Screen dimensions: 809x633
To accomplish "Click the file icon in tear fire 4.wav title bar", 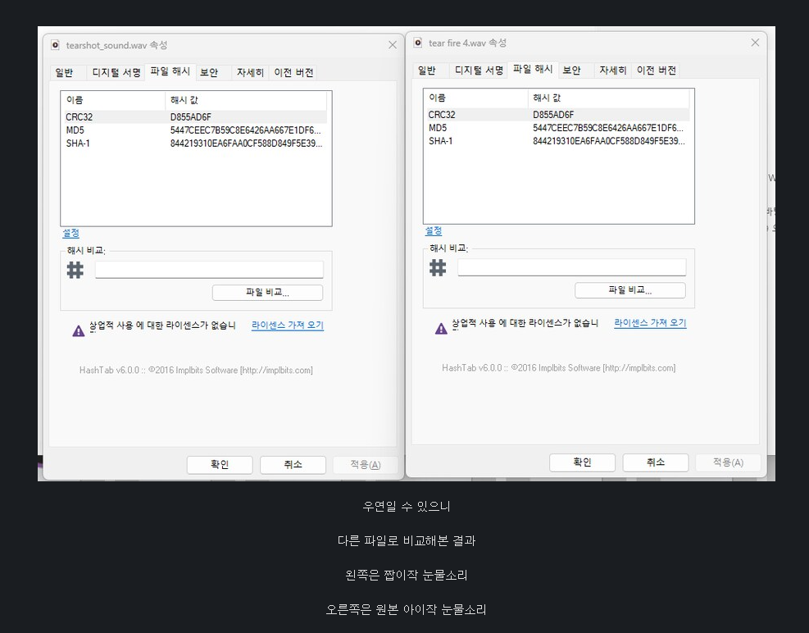I will click(x=418, y=43).
